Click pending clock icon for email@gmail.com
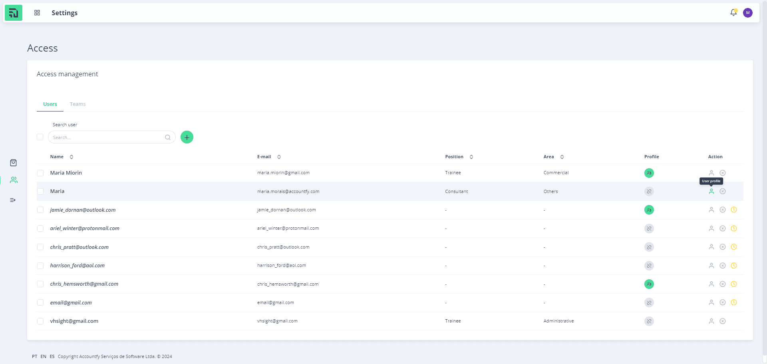Viewport: 767px width, 364px height. click(x=734, y=302)
